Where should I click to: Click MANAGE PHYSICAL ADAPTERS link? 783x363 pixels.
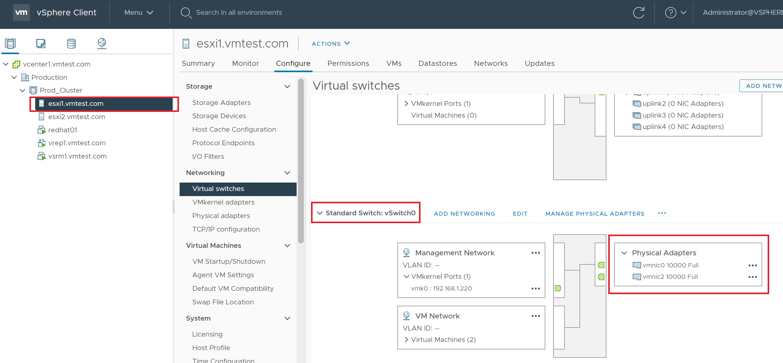click(595, 214)
